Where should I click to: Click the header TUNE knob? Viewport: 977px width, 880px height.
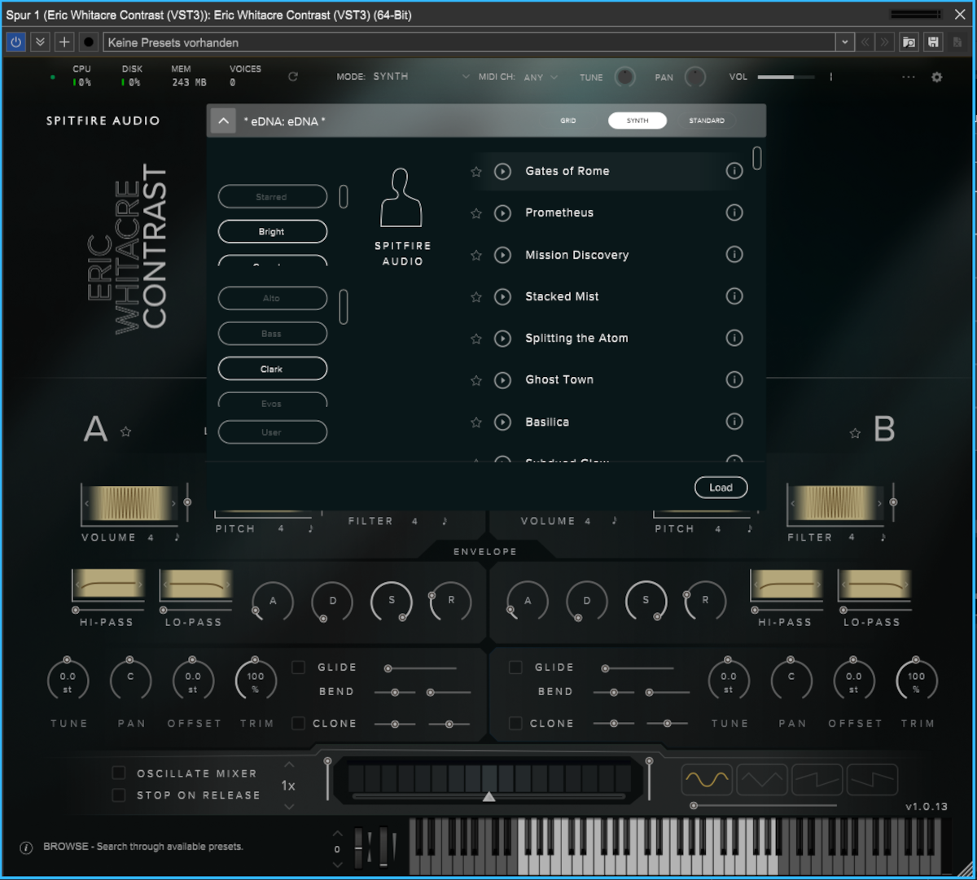624,77
